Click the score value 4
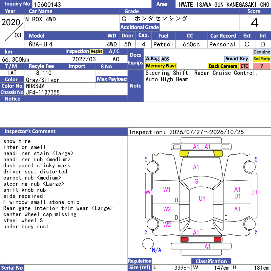271x271 pixels. coord(255,23)
